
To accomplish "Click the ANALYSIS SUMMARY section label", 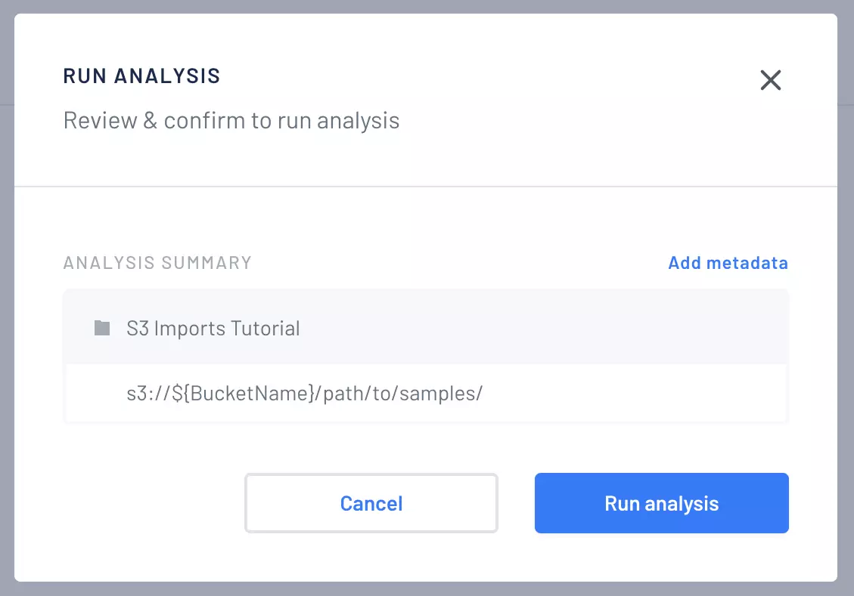I will pyautogui.click(x=157, y=263).
